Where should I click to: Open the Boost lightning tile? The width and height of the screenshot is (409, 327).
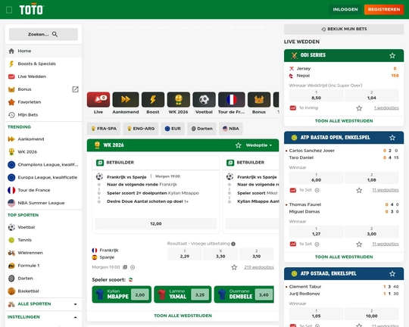[x=153, y=99]
